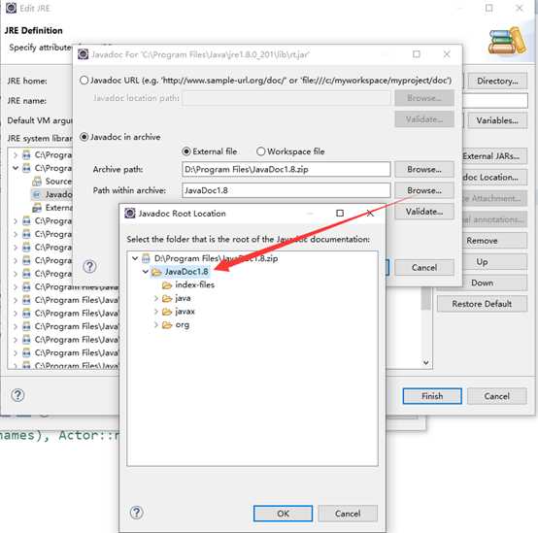538x533 pixels.
Task: Click the Path within archive field
Action: coord(286,190)
